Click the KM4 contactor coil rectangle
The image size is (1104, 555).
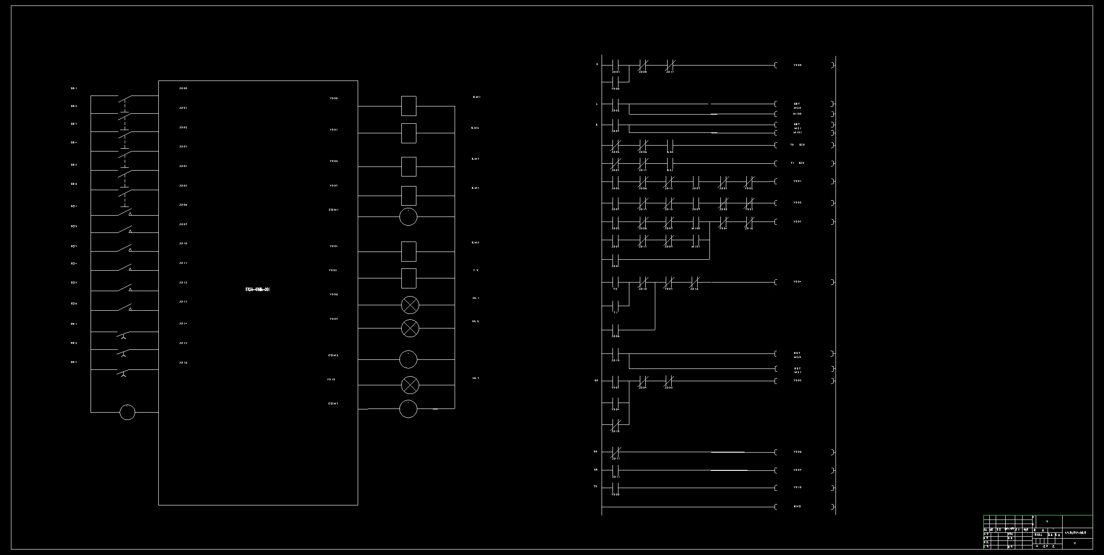click(409, 196)
